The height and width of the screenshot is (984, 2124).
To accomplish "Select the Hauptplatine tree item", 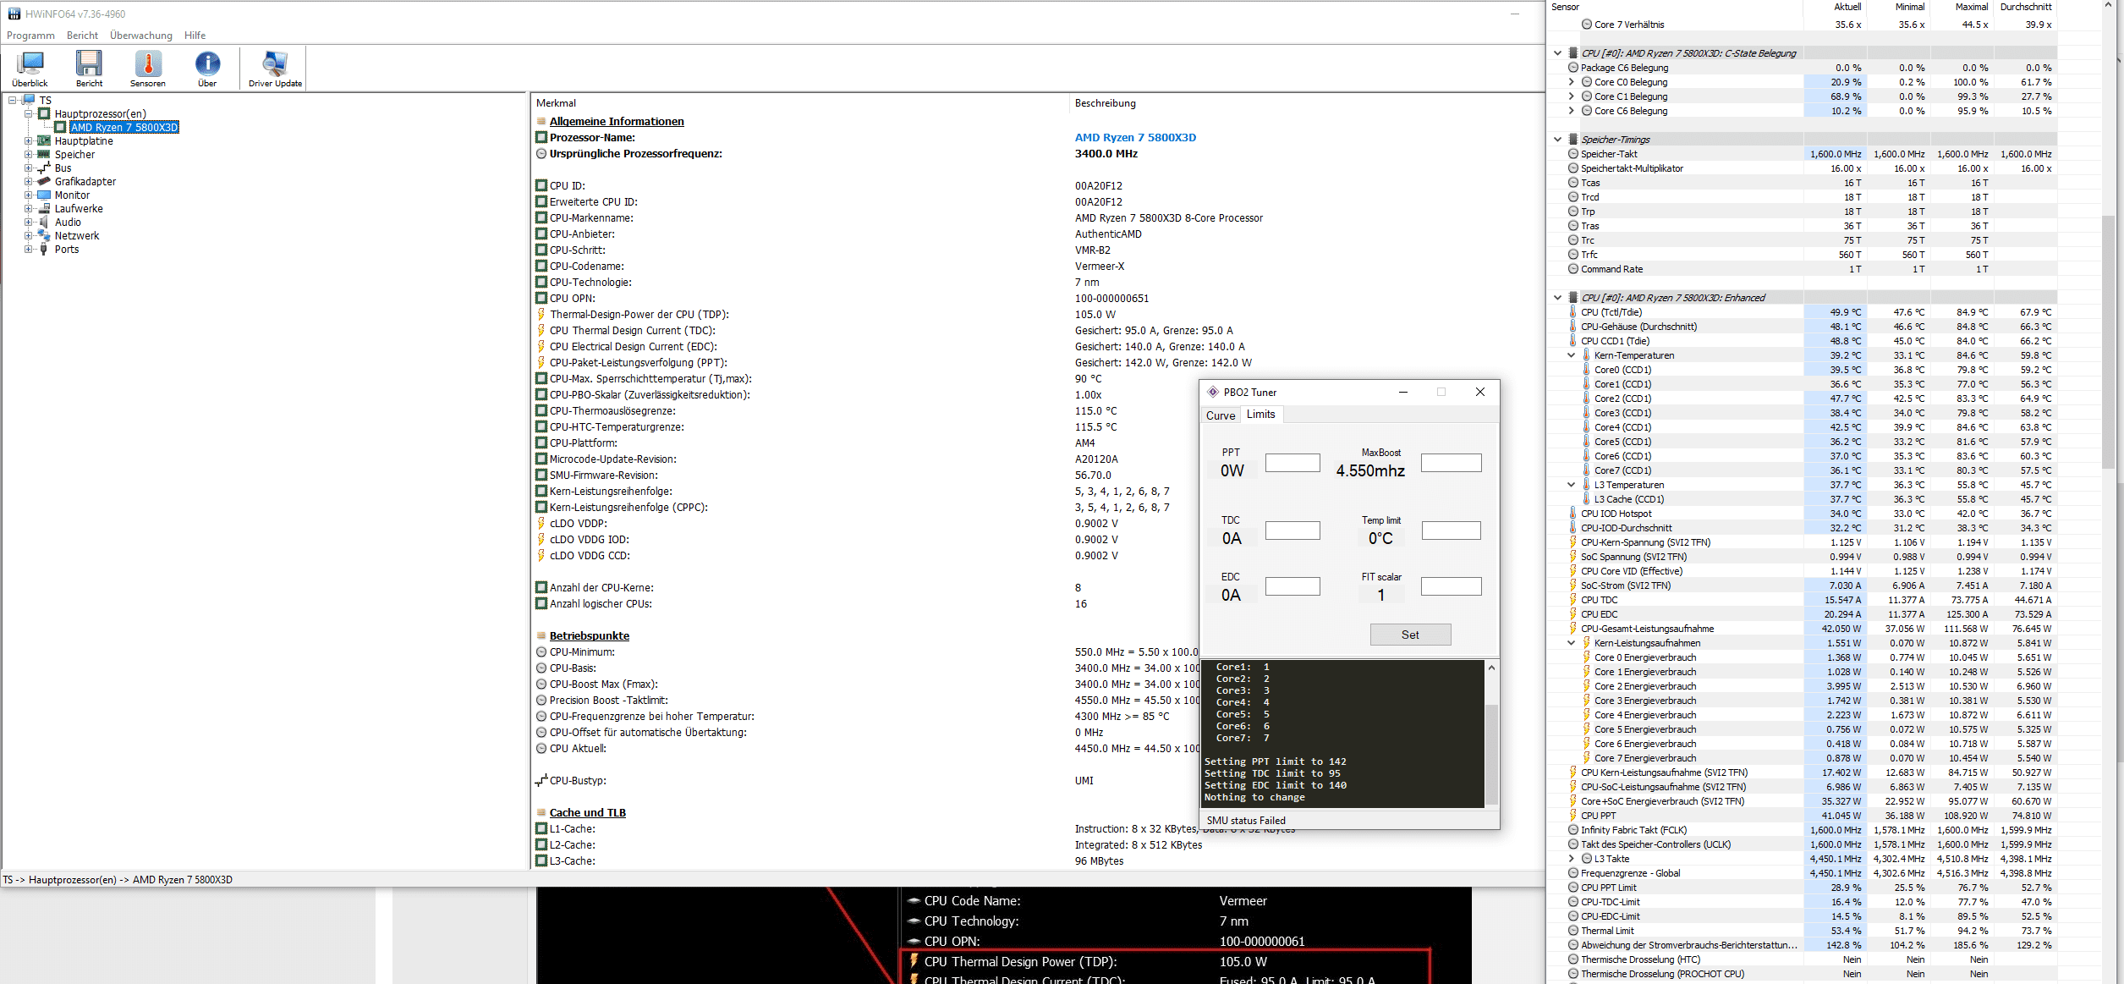I will [x=84, y=140].
